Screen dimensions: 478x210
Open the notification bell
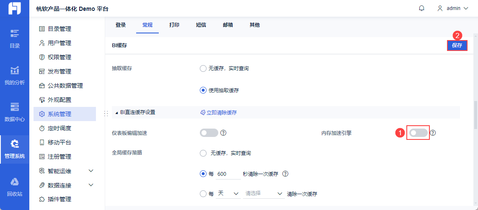(x=421, y=8)
